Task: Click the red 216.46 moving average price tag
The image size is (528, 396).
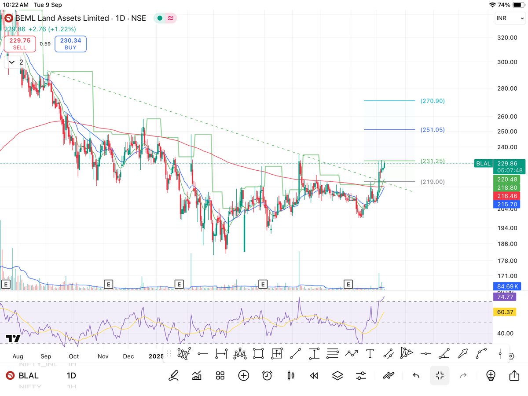Action: tap(507, 195)
